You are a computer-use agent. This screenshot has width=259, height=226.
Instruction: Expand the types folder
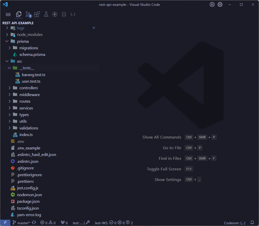click(50, 115)
